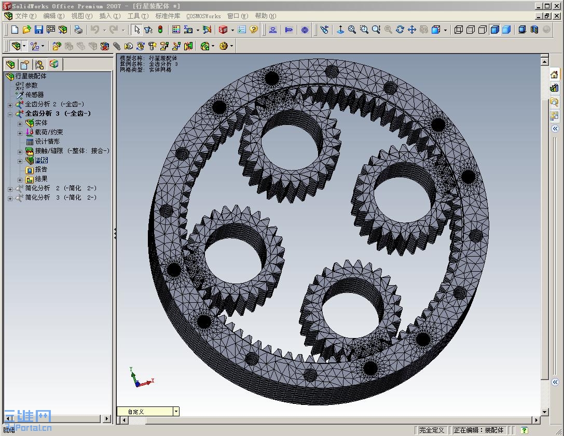Create a new document with New icon
This screenshot has width=564, height=436.
(x=15, y=30)
